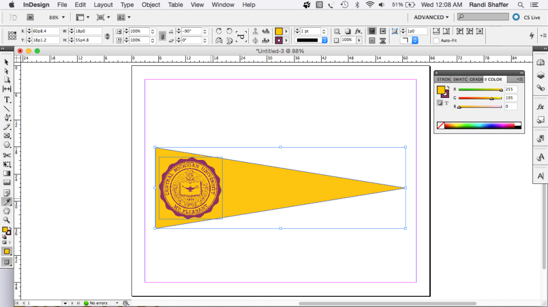This screenshot has height=307, width=548.
Task: Select the Gap tool
Action: (6, 89)
